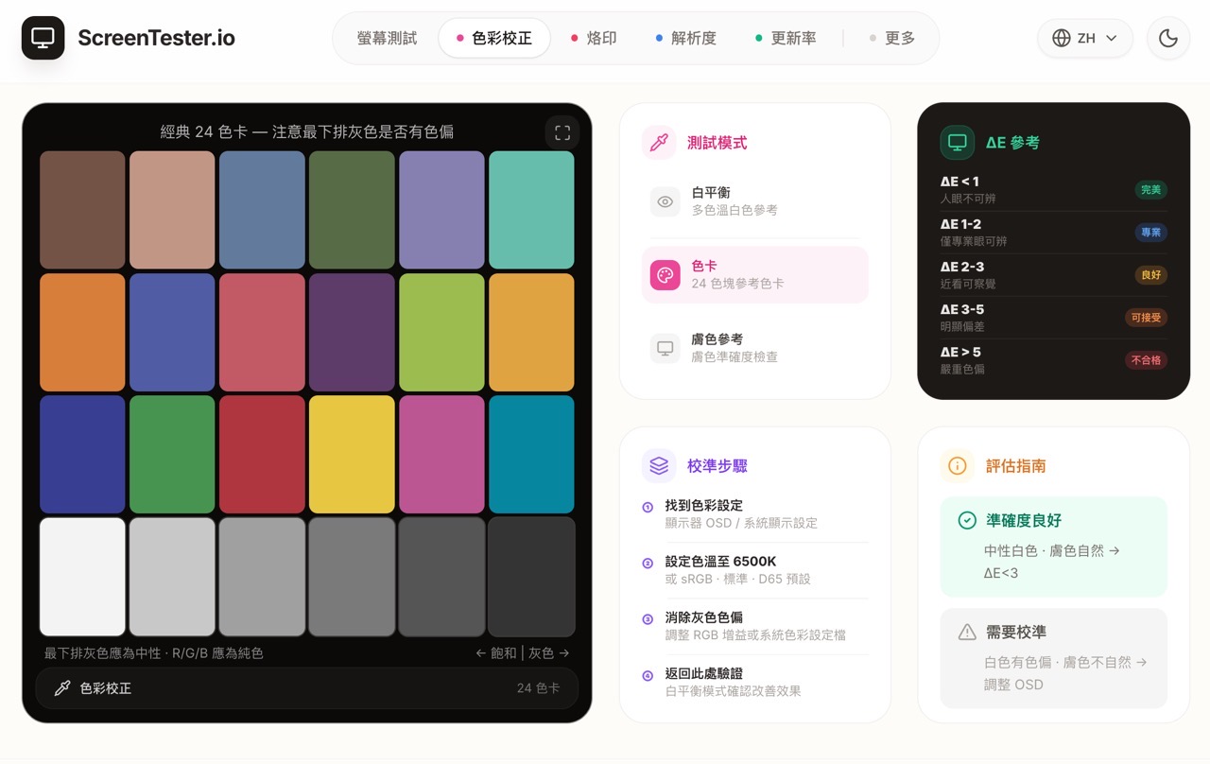Viewport: 1210px width, 764px height.
Task: Click the teal mint swatch in top row
Action: pos(531,210)
